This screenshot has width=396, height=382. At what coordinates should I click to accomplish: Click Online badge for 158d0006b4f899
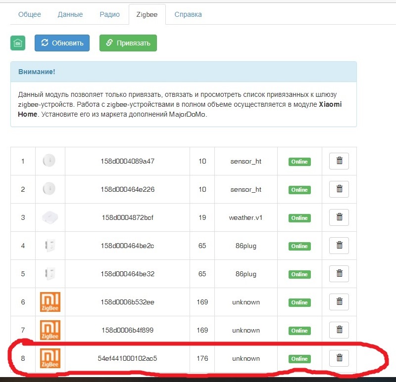click(x=299, y=331)
